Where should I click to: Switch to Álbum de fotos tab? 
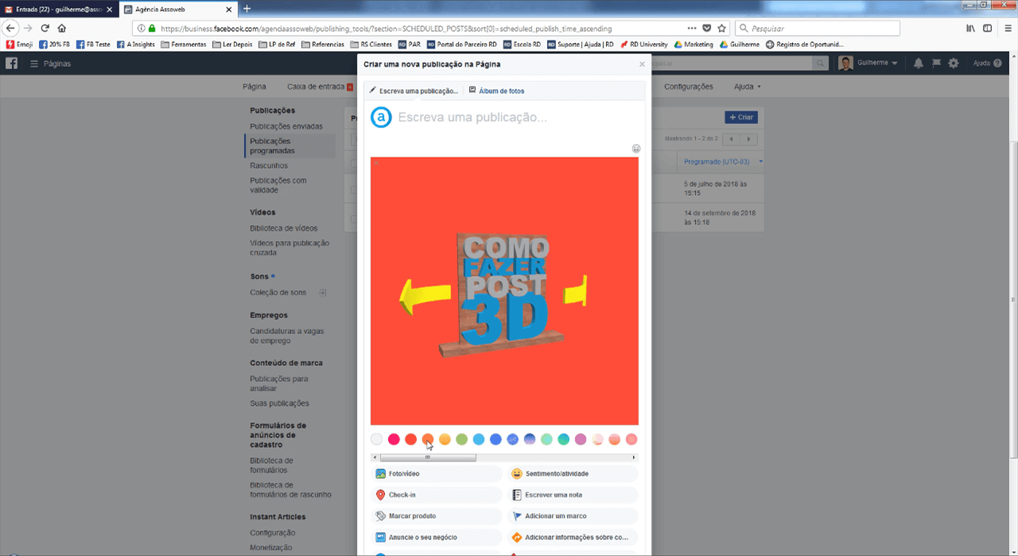[496, 91]
